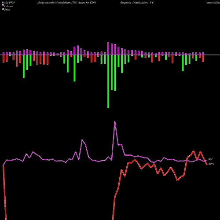220x220 pixels.
Task: Click the Price legend color swatch
Action: pyautogui.click(x=3, y=9)
